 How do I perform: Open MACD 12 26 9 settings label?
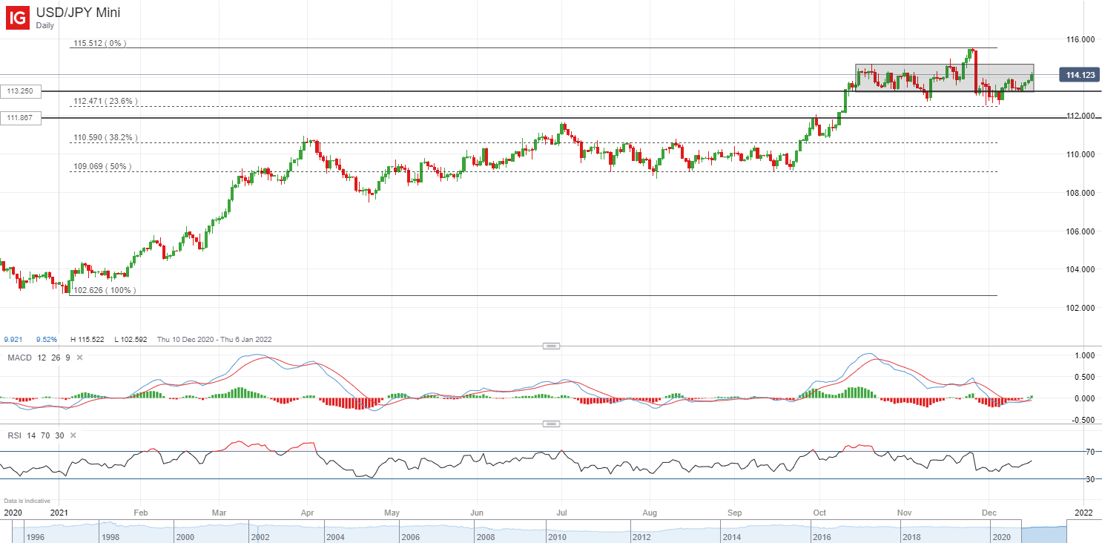tap(39, 358)
